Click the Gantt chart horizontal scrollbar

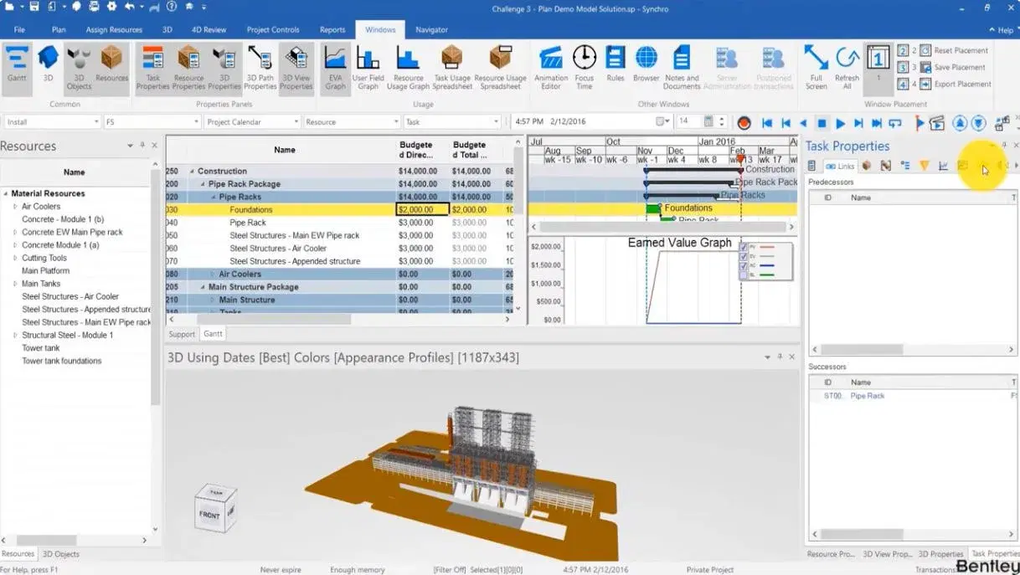(662, 227)
